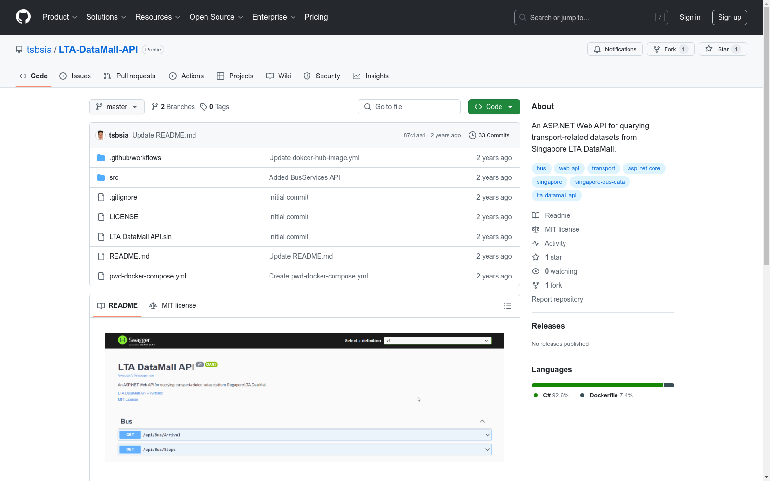The width and height of the screenshot is (770, 481).
Task: Click the repository icon before tsbsia
Action: (19, 50)
